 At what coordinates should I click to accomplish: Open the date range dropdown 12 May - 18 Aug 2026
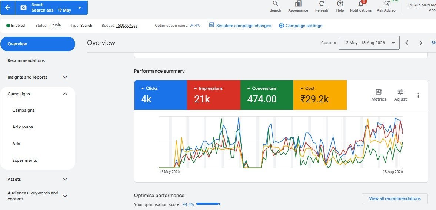pos(369,43)
